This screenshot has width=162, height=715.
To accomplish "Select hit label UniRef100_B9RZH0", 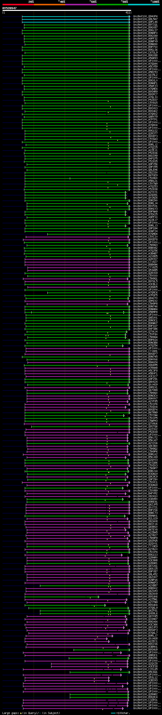I will 145,200.
